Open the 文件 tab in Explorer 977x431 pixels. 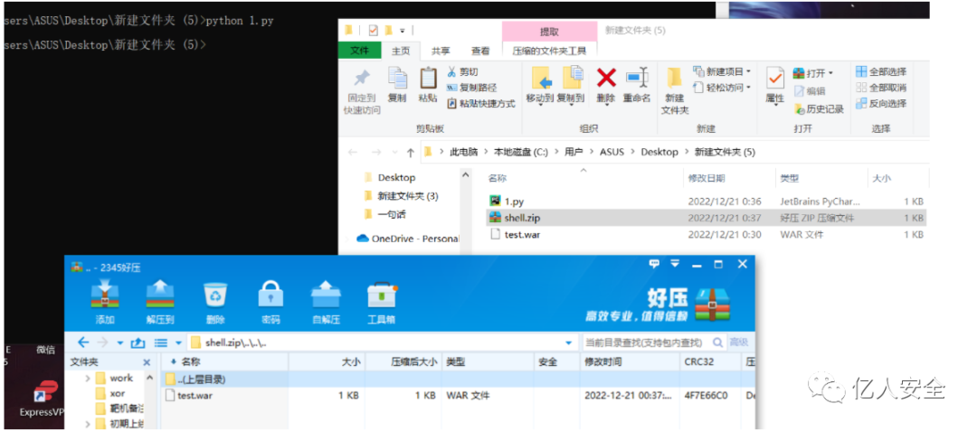coord(359,51)
